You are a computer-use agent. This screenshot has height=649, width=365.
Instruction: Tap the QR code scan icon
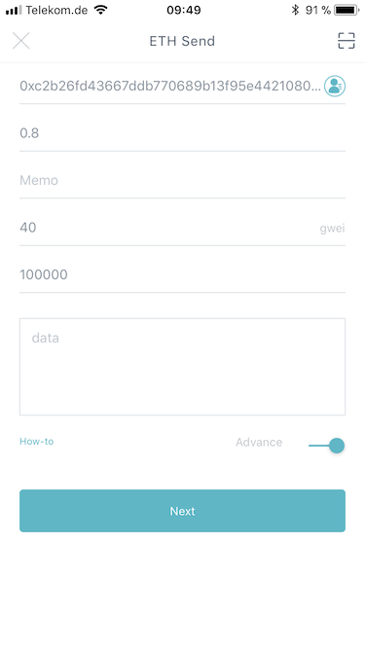tap(346, 41)
